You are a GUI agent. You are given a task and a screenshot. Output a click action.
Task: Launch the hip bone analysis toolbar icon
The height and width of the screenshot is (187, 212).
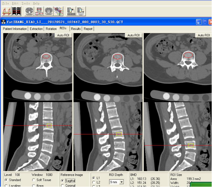[x=58, y=11]
